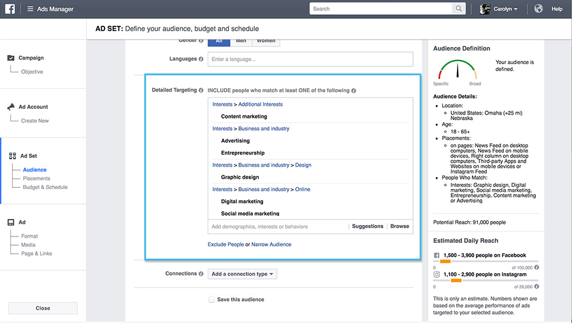Select Men gender option
Viewport: 572px width, 323px height.
pyautogui.click(x=241, y=41)
